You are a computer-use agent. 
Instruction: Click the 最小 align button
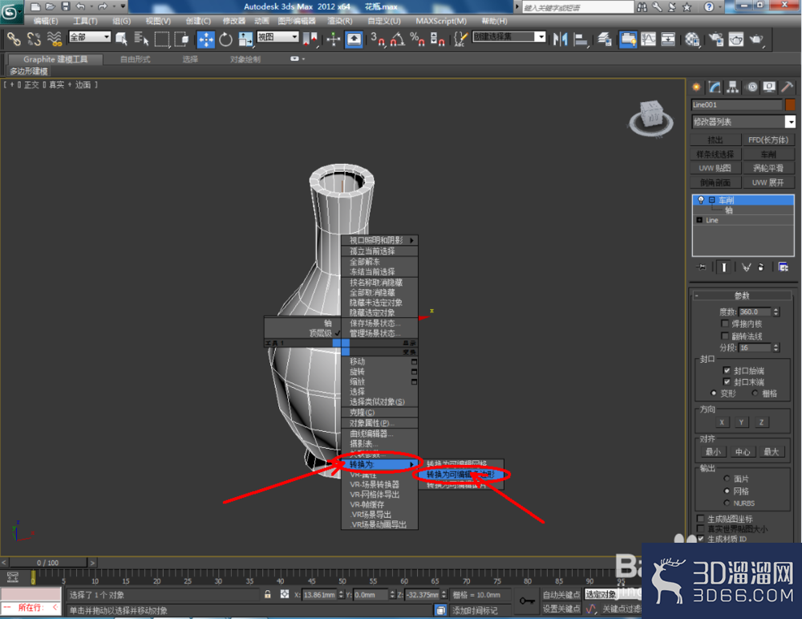713,451
